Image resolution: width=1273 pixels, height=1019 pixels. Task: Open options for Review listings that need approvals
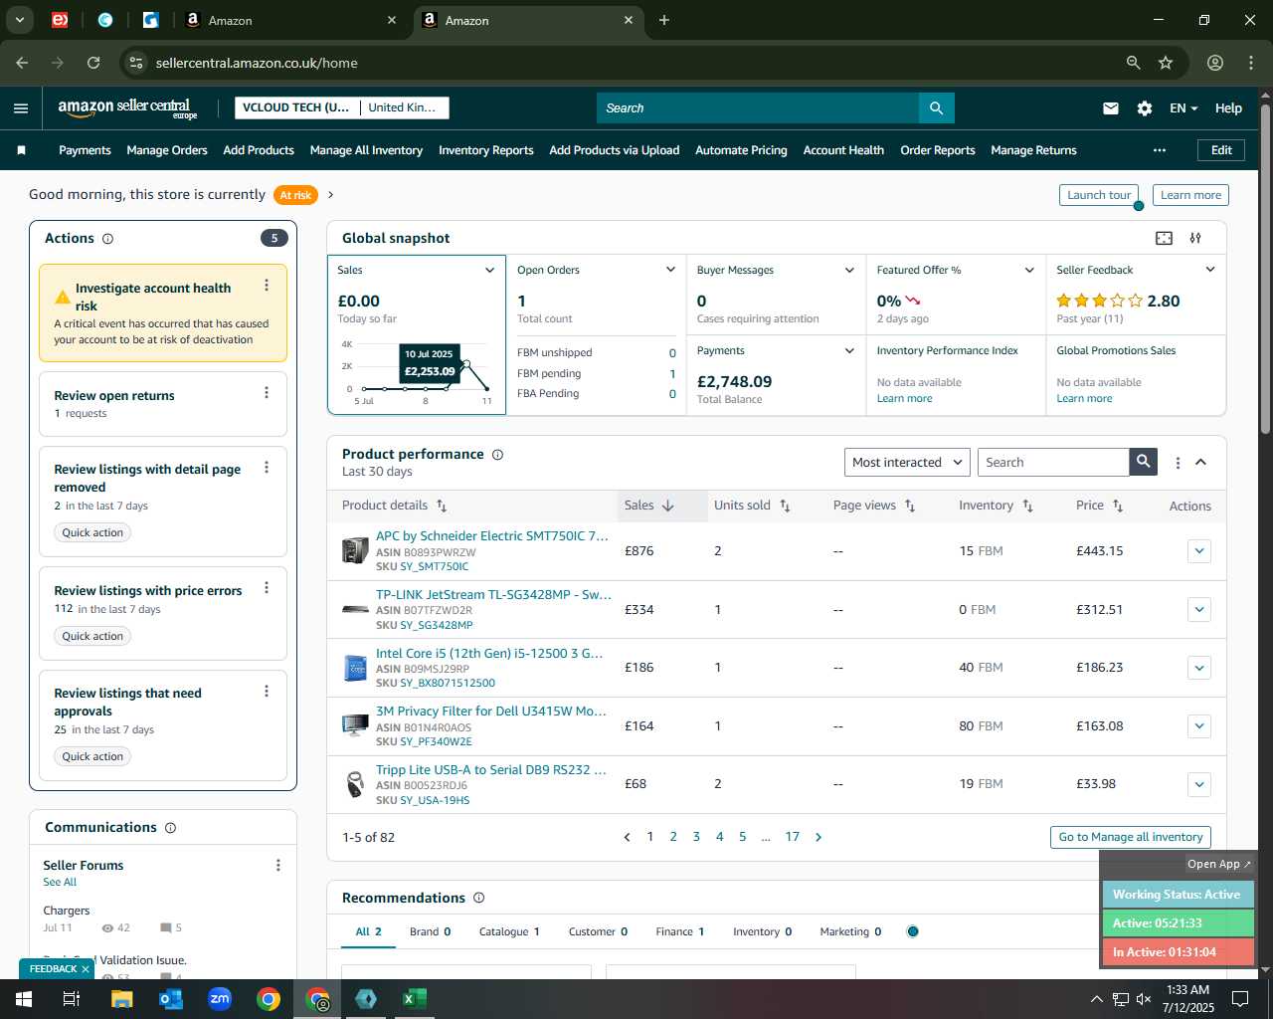tap(267, 691)
